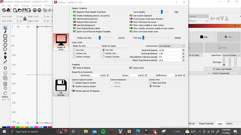Switch to the Library tab

point(229,123)
